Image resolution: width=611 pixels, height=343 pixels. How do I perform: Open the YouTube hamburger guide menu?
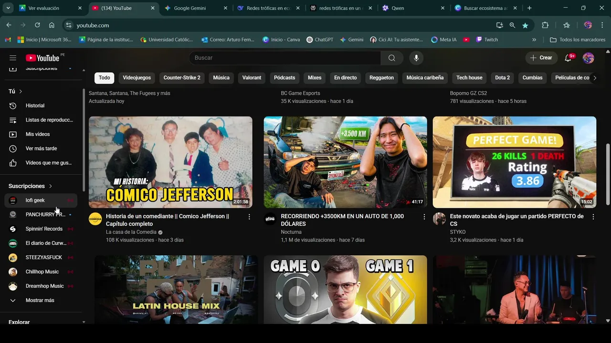point(13,58)
